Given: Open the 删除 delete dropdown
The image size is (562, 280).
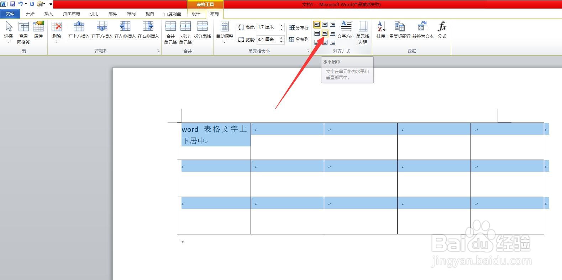Looking at the screenshot, I should (57, 32).
